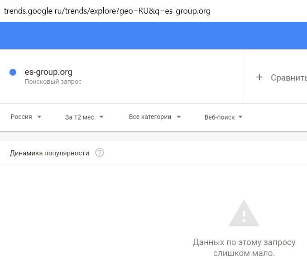This screenshot has width=307, height=260.
Task: Click the blue header bar
Action: coord(153,35)
